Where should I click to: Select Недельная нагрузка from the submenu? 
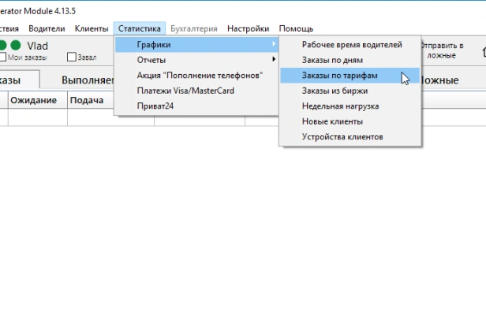340,106
